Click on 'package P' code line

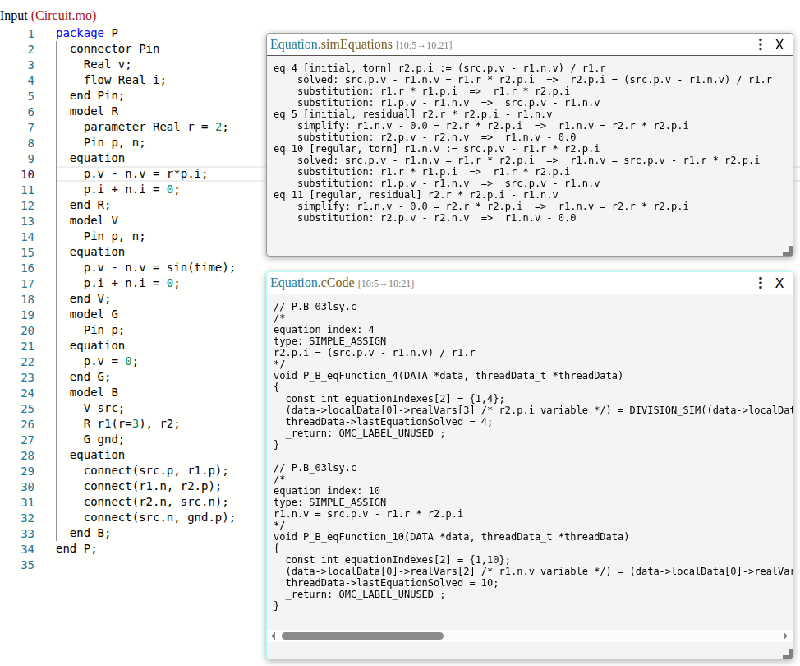click(87, 33)
